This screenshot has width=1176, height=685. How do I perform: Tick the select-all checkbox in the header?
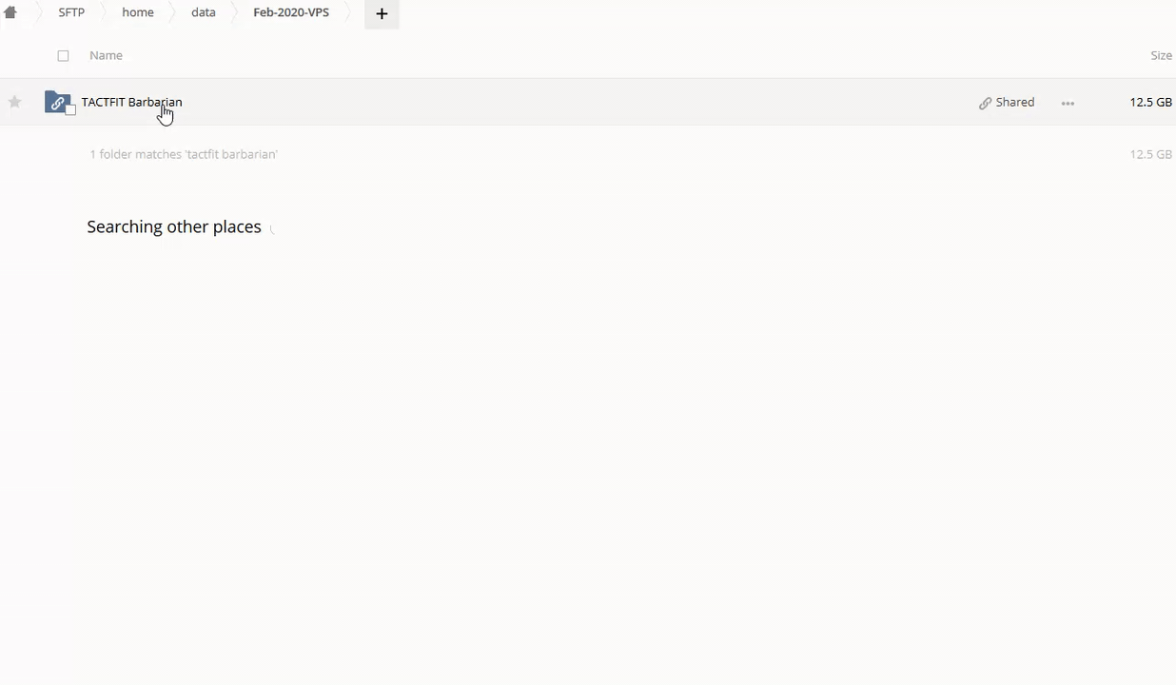[63, 56]
